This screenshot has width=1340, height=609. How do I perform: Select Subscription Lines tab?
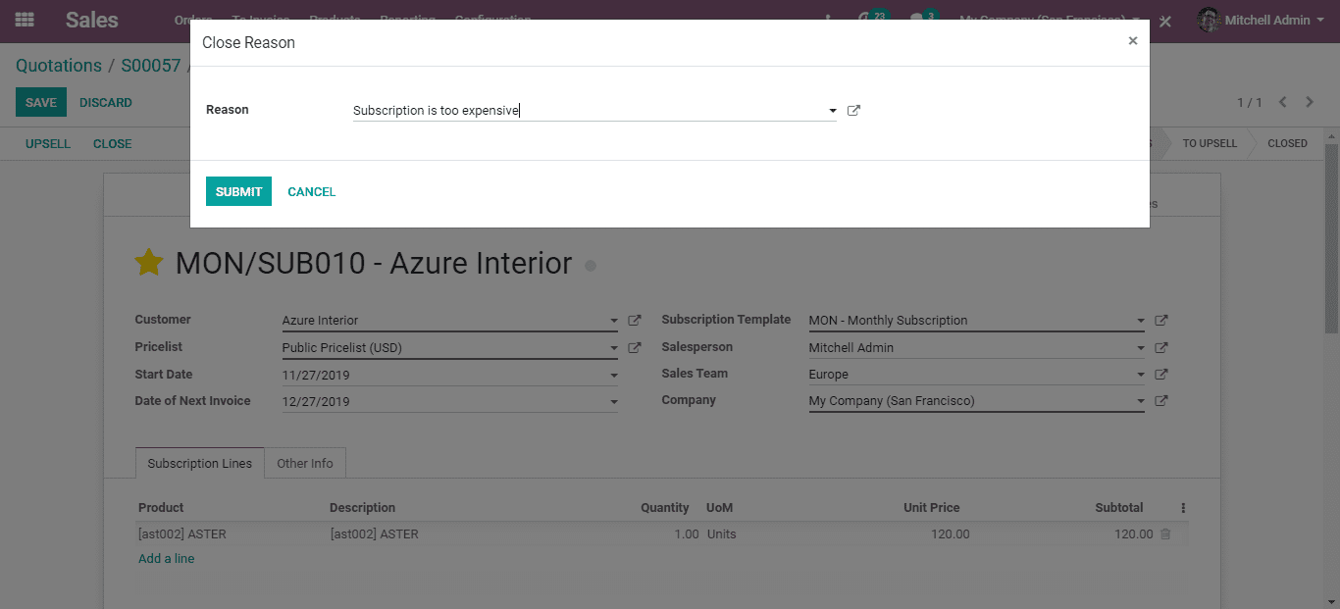click(x=200, y=463)
